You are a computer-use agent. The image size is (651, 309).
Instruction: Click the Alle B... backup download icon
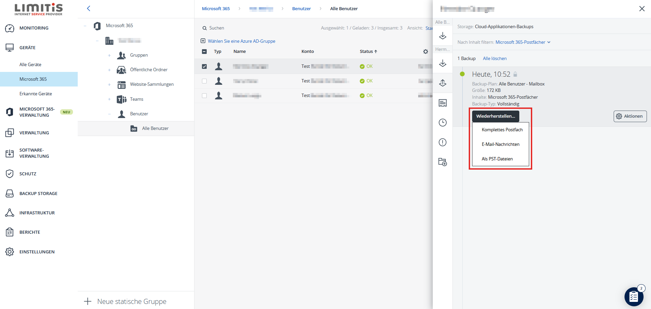(x=443, y=36)
